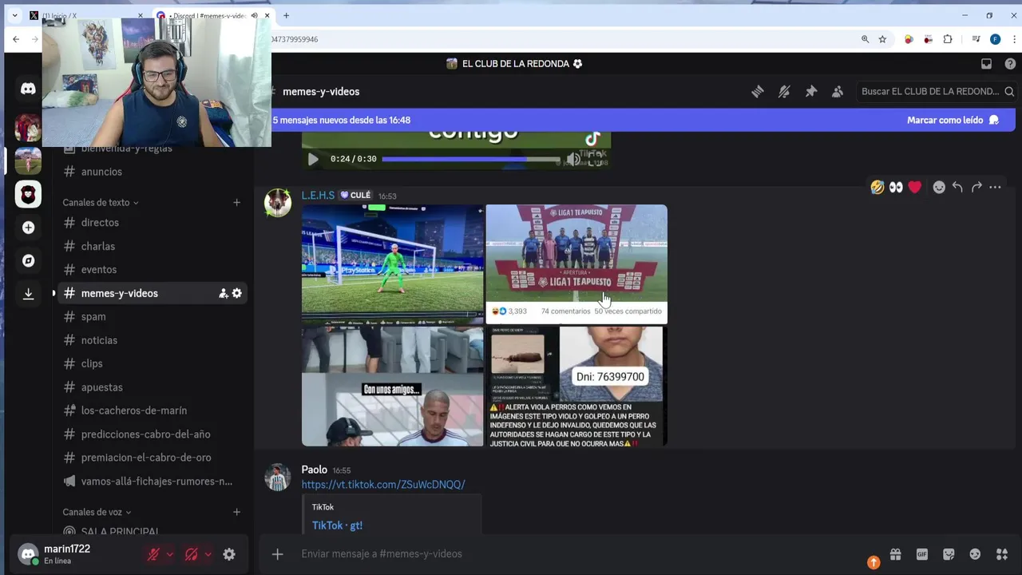Open the threads icon in channel header

point(757,92)
